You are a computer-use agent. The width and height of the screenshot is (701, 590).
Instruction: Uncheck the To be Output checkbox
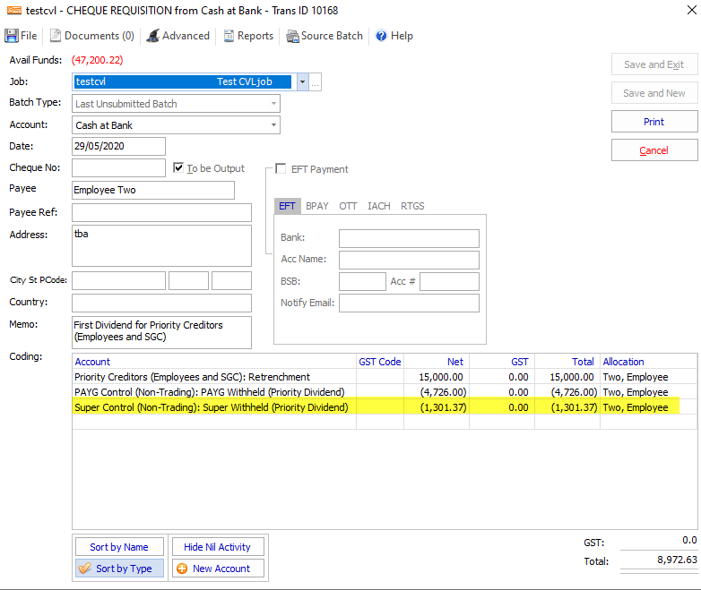179,168
